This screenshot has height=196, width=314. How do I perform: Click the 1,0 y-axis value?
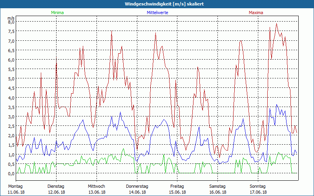(x=11, y=154)
